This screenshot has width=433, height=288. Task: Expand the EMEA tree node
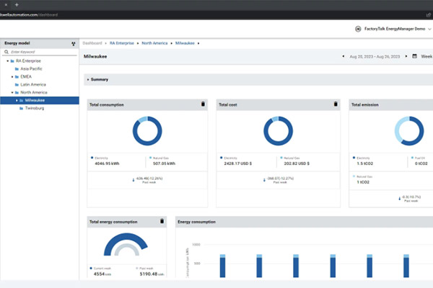pos(12,76)
